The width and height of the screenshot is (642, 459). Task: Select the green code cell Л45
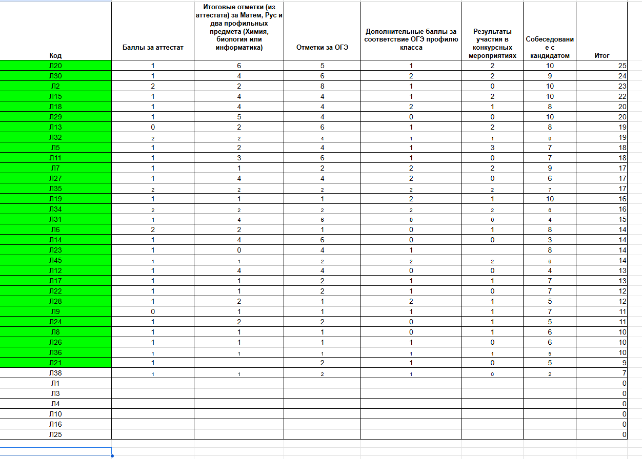[55, 260]
